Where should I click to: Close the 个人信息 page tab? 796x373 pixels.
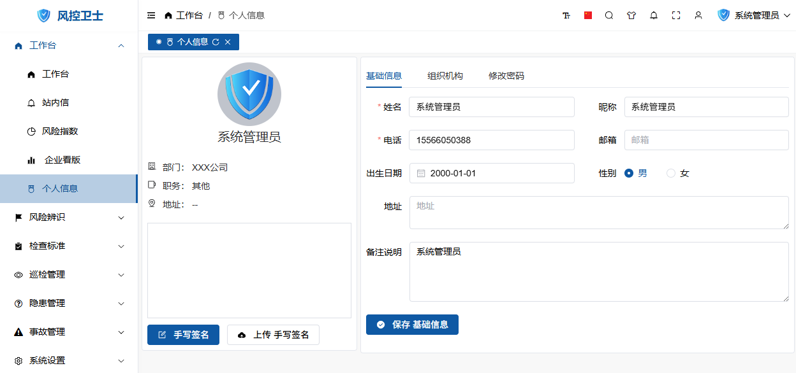228,42
